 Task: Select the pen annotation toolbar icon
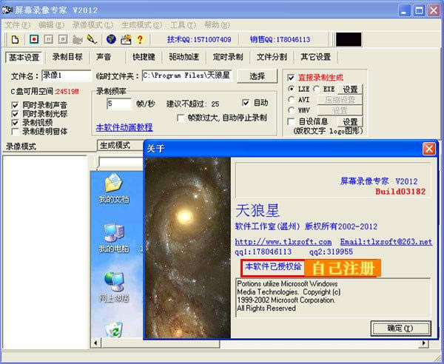(x=92, y=39)
